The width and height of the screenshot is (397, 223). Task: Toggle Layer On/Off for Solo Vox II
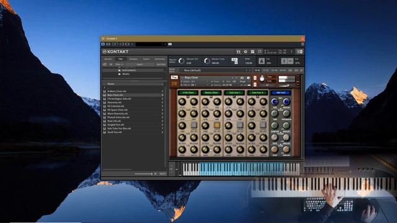point(263,125)
